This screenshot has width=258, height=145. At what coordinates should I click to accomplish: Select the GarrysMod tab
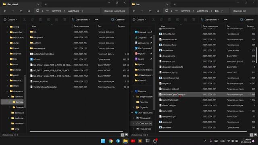[x=21, y=4]
